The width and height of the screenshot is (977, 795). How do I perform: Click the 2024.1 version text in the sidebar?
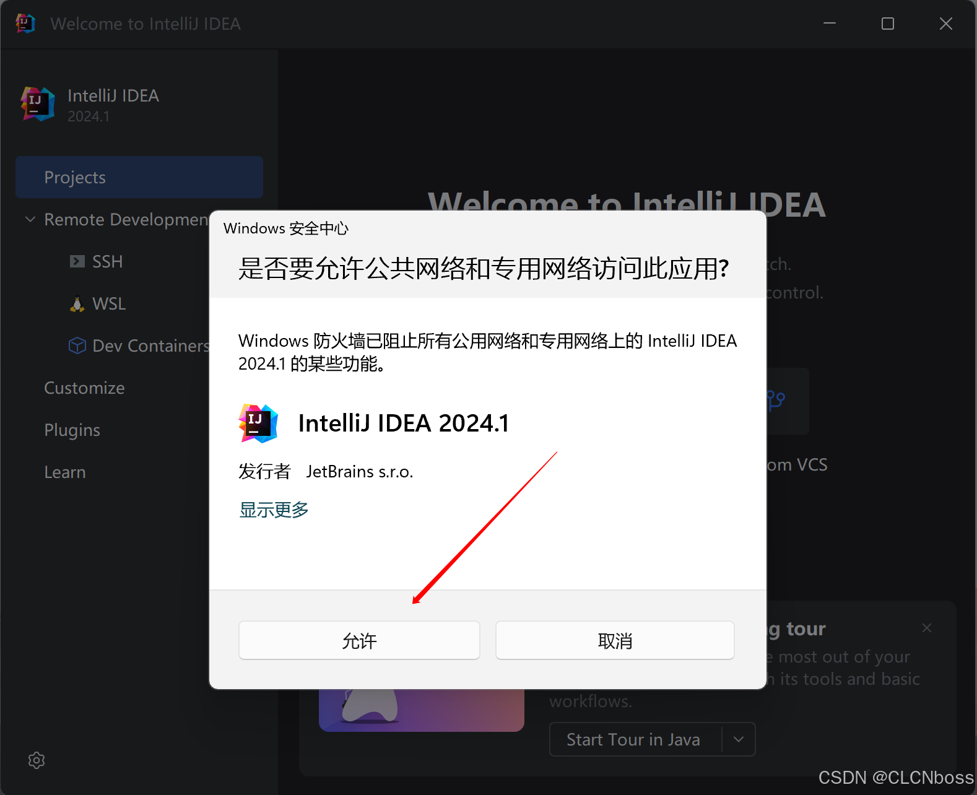(89, 116)
